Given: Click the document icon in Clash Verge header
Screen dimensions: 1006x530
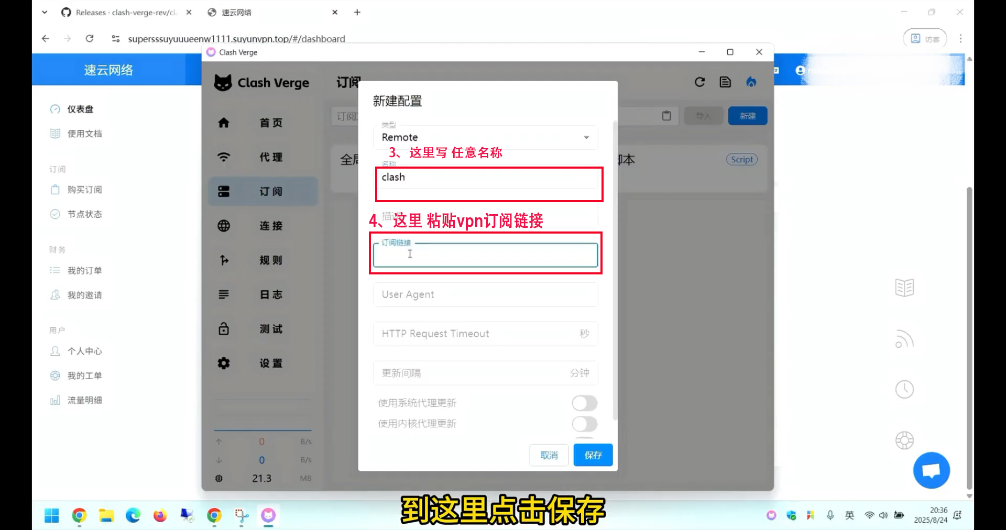Looking at the screenshot, I should pyautogui.click(x=725, y=82).
